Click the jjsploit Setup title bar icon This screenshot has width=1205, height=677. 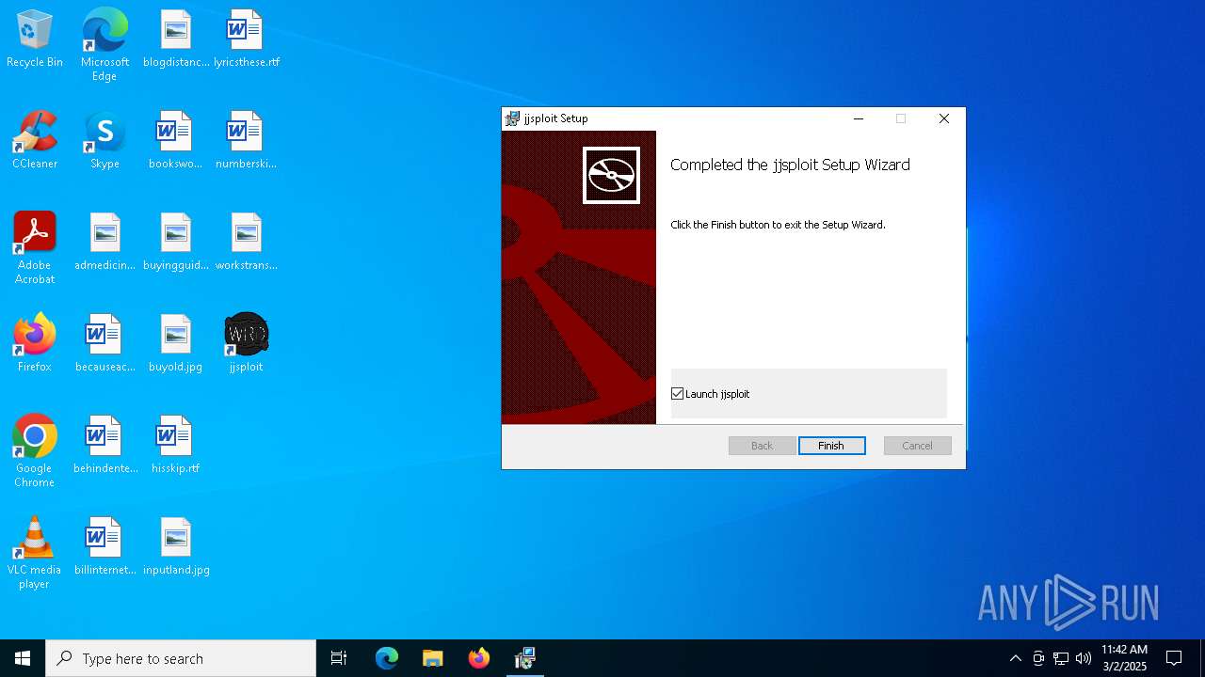coord(512,118)
